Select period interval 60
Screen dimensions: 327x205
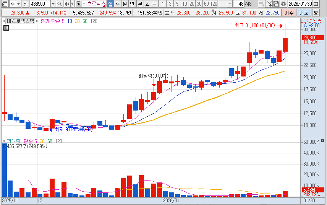206,4
